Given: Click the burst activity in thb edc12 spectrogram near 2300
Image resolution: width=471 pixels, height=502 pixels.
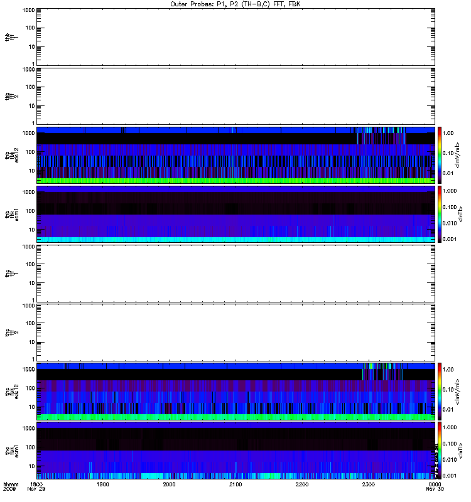Looking at the screenshot, I should pyautogui.click(x=381, y=136).
